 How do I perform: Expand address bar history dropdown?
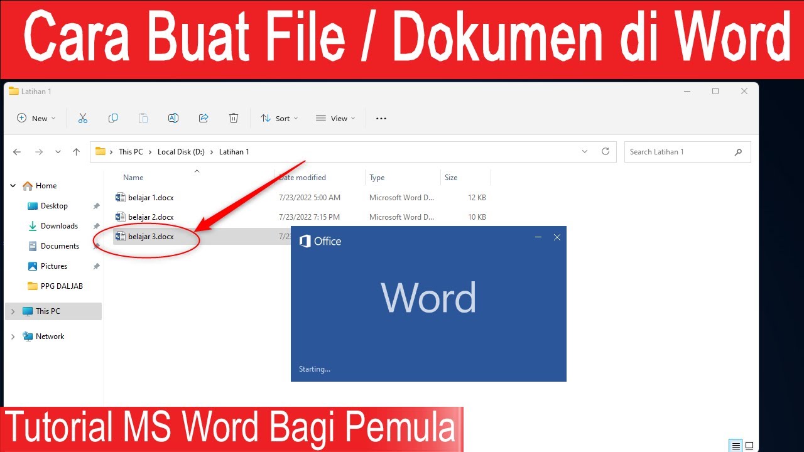coord(585,152)
